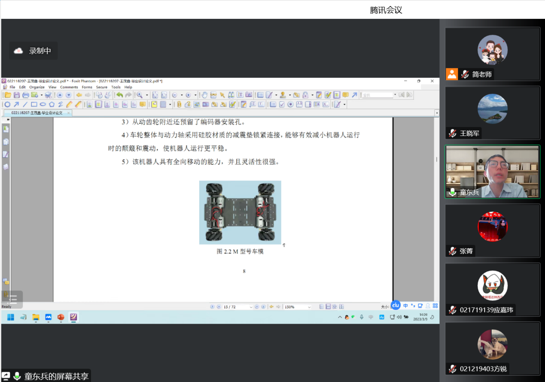Image resolution: width=545 pixels, height=382 pixels.
Task: Click the Open folder icon in toolbar
Action: [x=8, y=95]
